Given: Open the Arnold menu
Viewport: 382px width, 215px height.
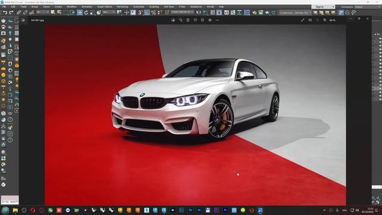Looking at the screenshot, I should coord(210,7).
